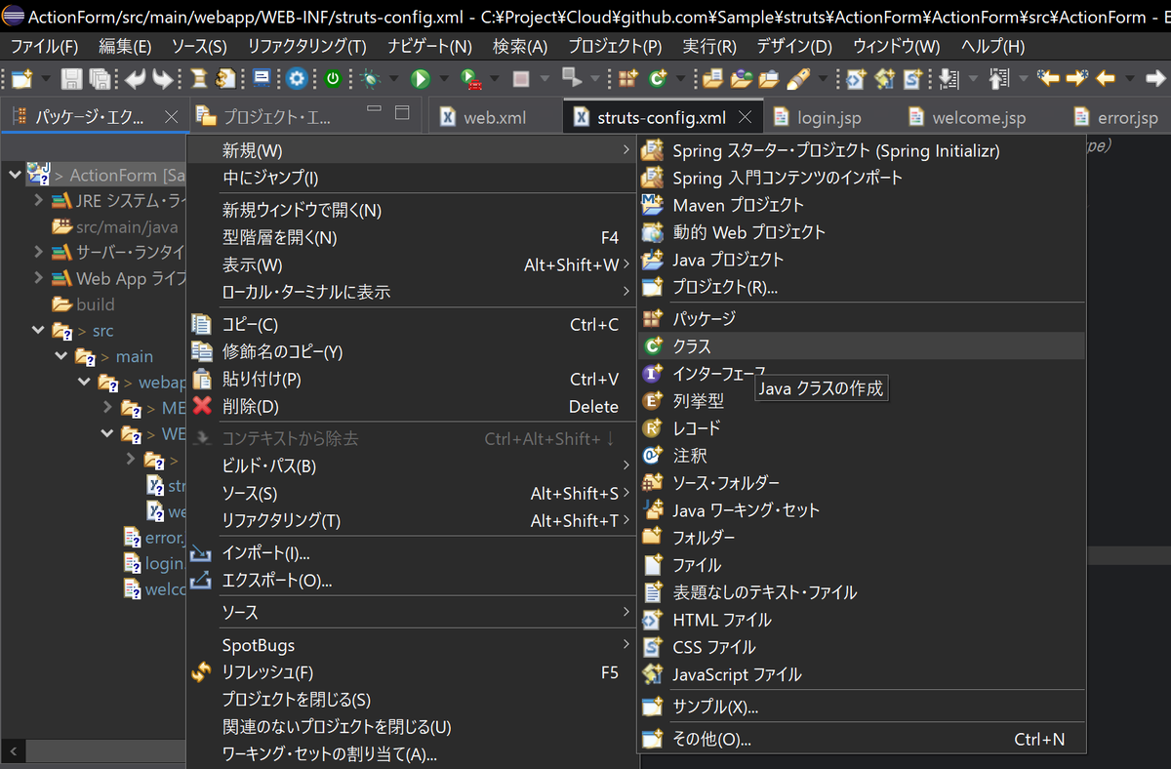Click 削除(D) in the context menu
The image size is (1171, 769).
[410, 407]
